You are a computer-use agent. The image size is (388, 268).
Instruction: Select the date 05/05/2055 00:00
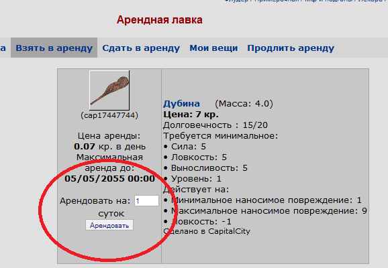pos(109,179)
